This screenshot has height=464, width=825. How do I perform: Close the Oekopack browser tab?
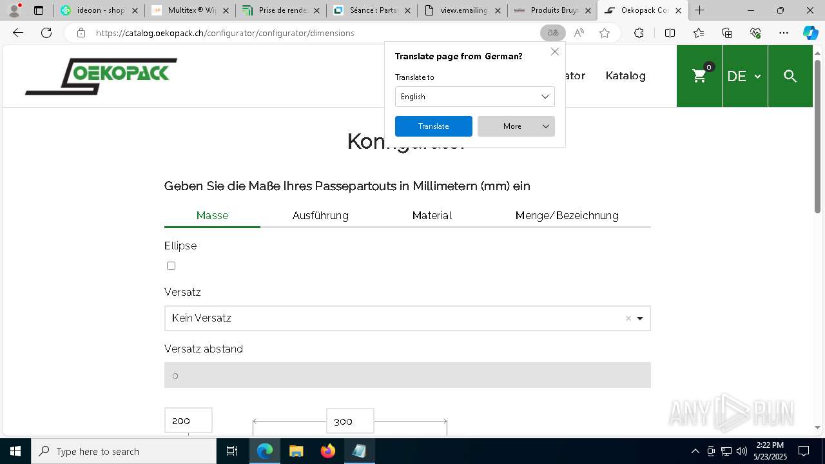pyautogui.click(x=678, y=10)
